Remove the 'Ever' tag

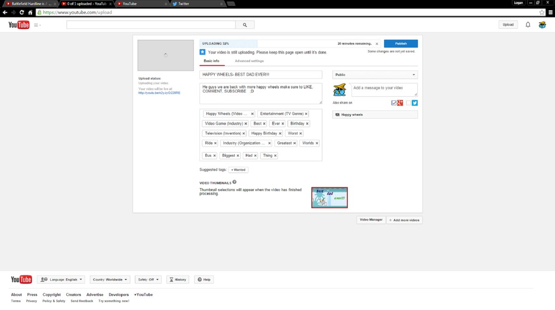click(x=283, y=124)
